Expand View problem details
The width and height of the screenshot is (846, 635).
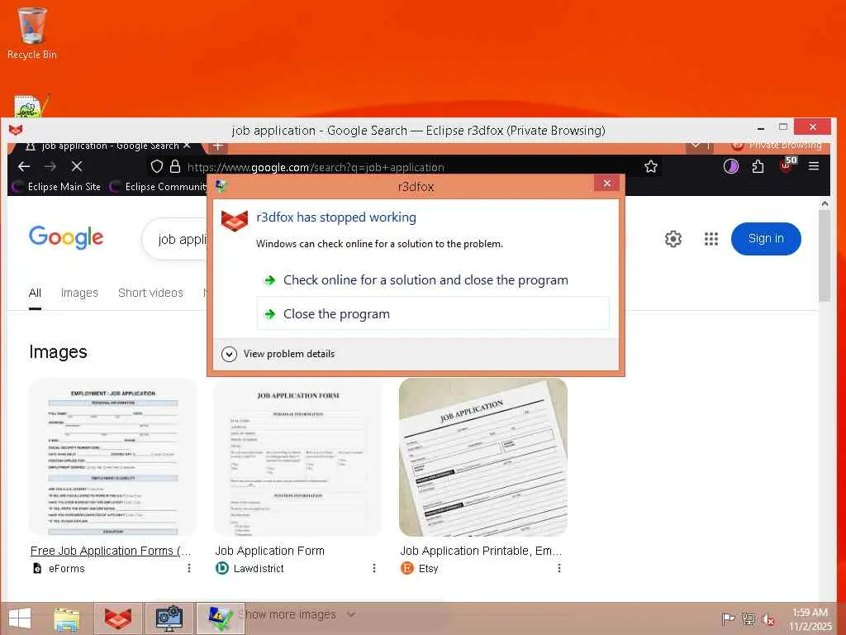(x=278, y=354)
